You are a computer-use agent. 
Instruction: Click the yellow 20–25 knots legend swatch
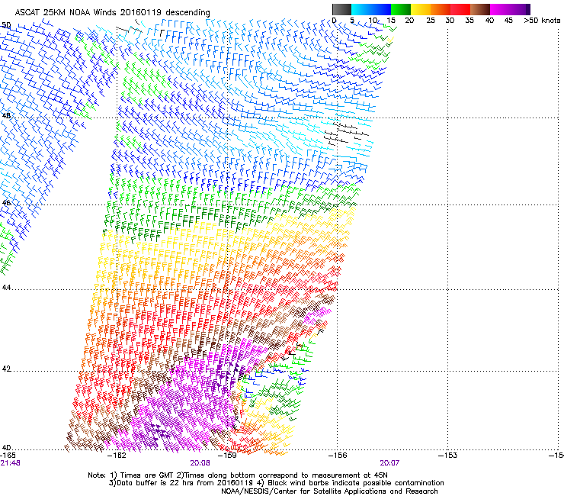[421, 9]
